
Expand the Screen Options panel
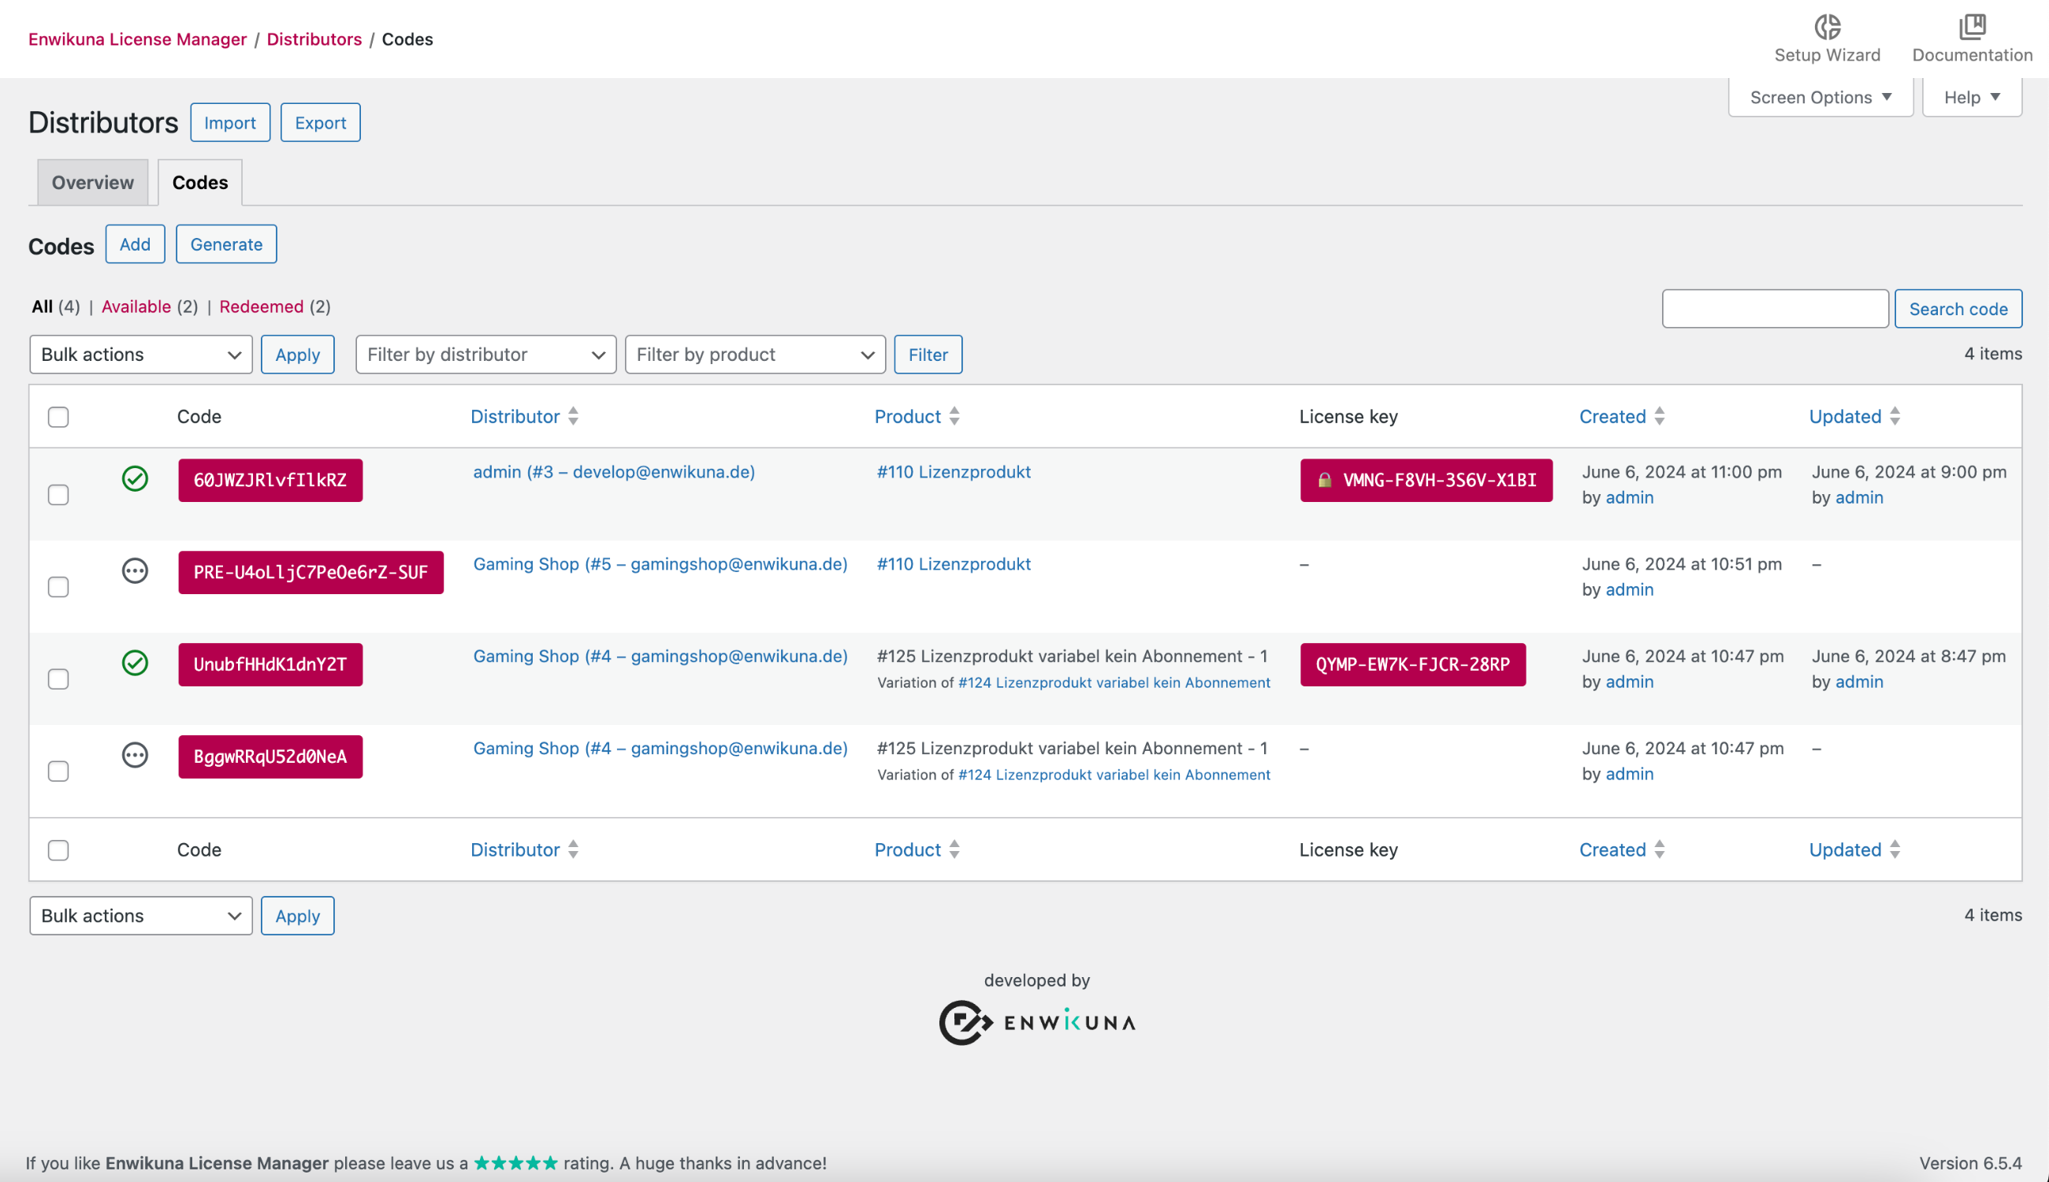(x=1820, y=98)
